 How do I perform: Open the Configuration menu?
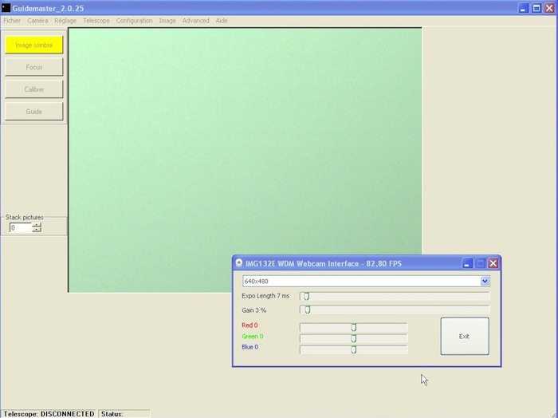pyautogui.click(x=134, y=21)
